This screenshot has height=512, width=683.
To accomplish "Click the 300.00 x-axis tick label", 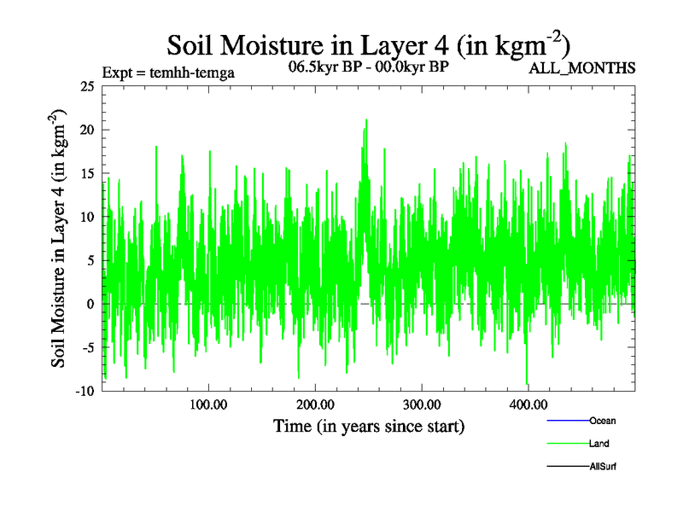I will tap(422, 404).
